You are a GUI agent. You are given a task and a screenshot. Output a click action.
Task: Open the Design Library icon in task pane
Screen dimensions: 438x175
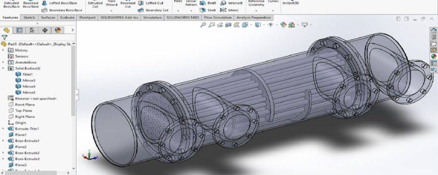point(434,37)
